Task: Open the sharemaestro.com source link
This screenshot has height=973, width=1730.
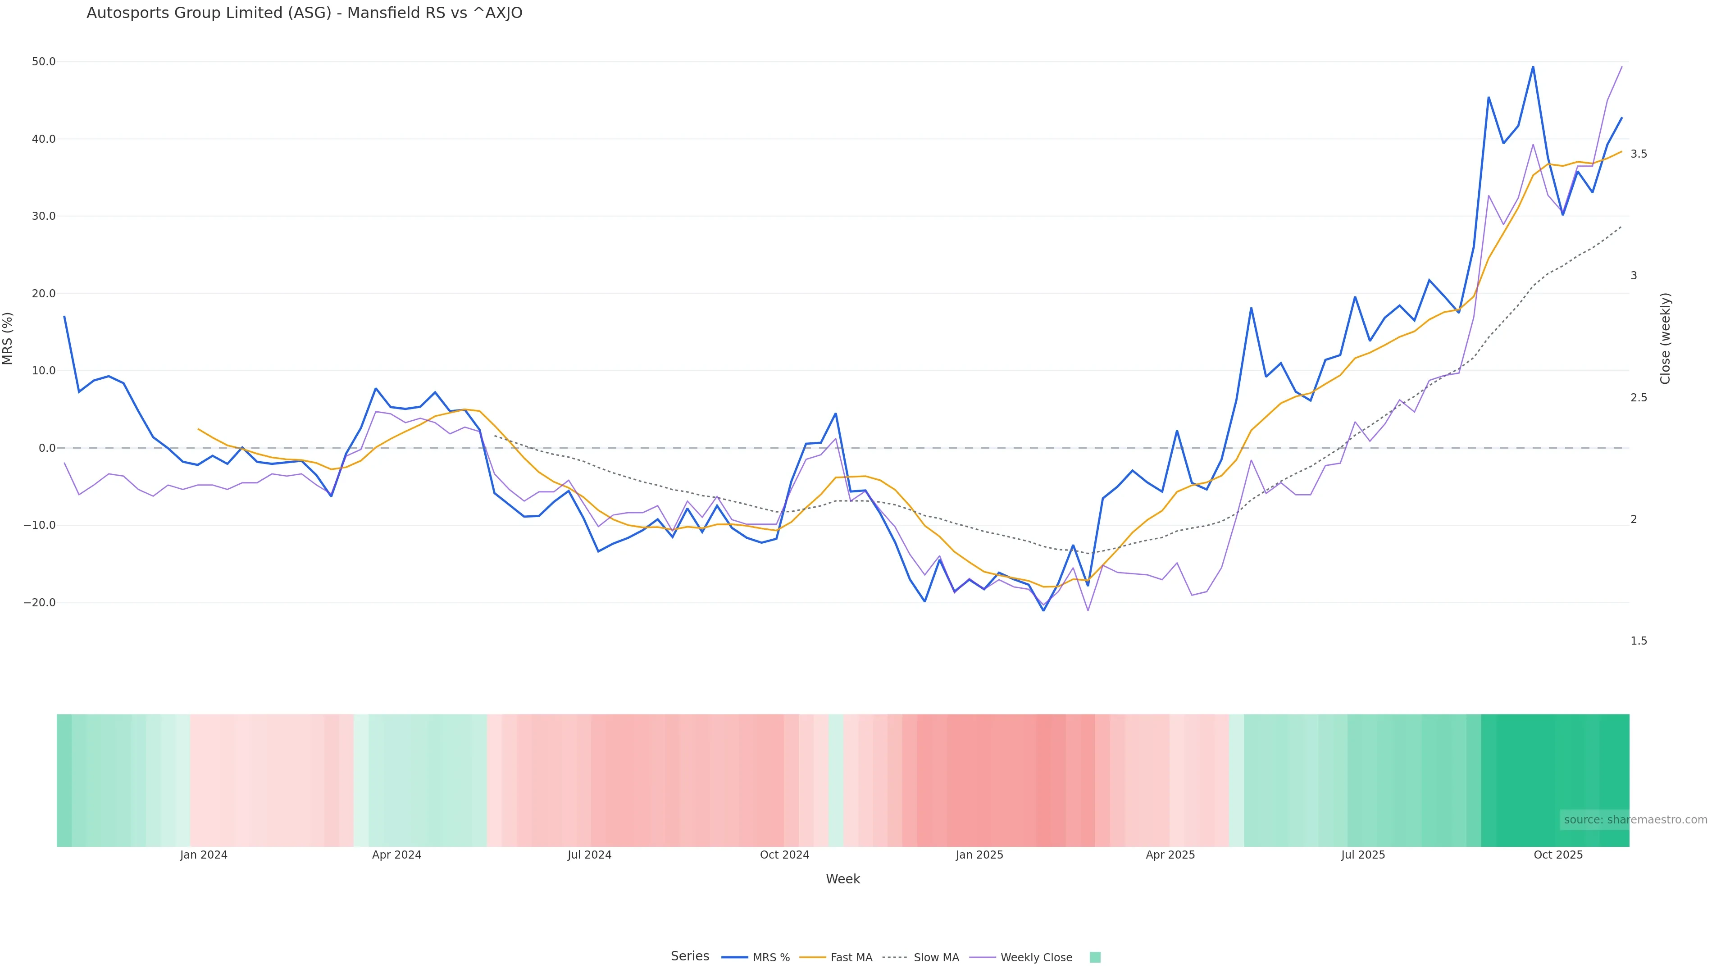Action: (1634, 820)
